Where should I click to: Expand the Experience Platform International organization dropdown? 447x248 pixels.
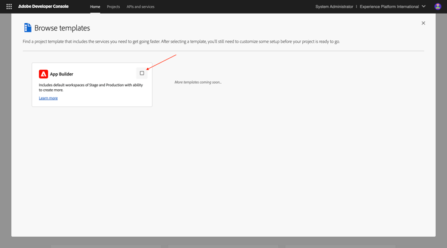click(x=393, y=7)
